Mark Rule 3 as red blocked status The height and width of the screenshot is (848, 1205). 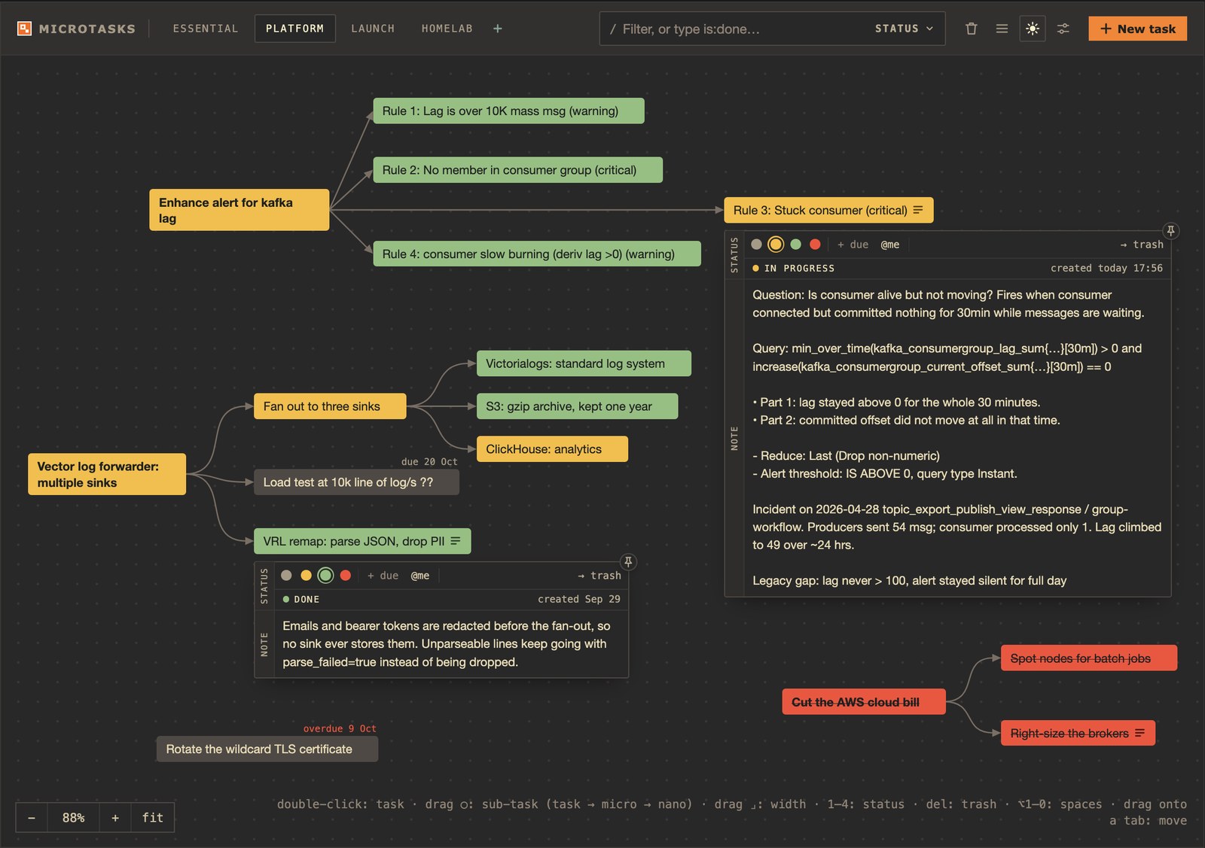815,245
